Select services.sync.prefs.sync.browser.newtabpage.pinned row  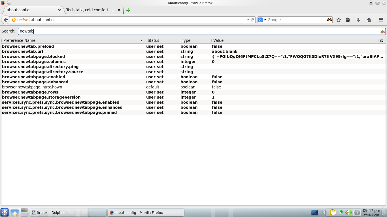point(193,112)
